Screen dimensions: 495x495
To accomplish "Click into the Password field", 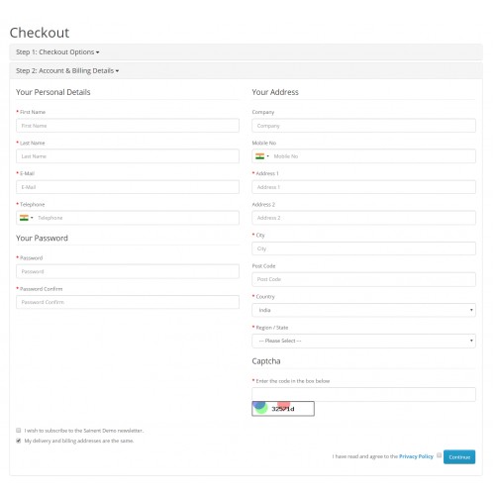I will click(128, 271).
